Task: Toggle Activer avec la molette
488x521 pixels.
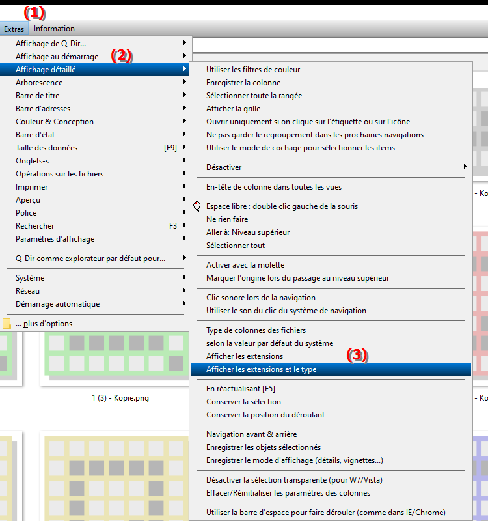Action: coord(331,265)
